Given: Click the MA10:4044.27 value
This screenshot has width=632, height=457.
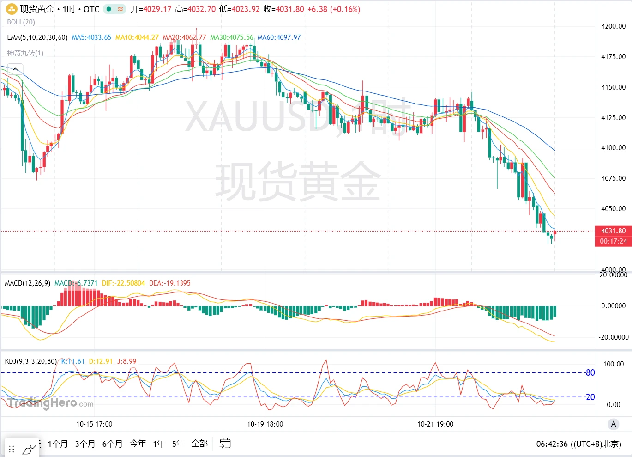Looking at the screenshot, I should click(x=137, y=37).
